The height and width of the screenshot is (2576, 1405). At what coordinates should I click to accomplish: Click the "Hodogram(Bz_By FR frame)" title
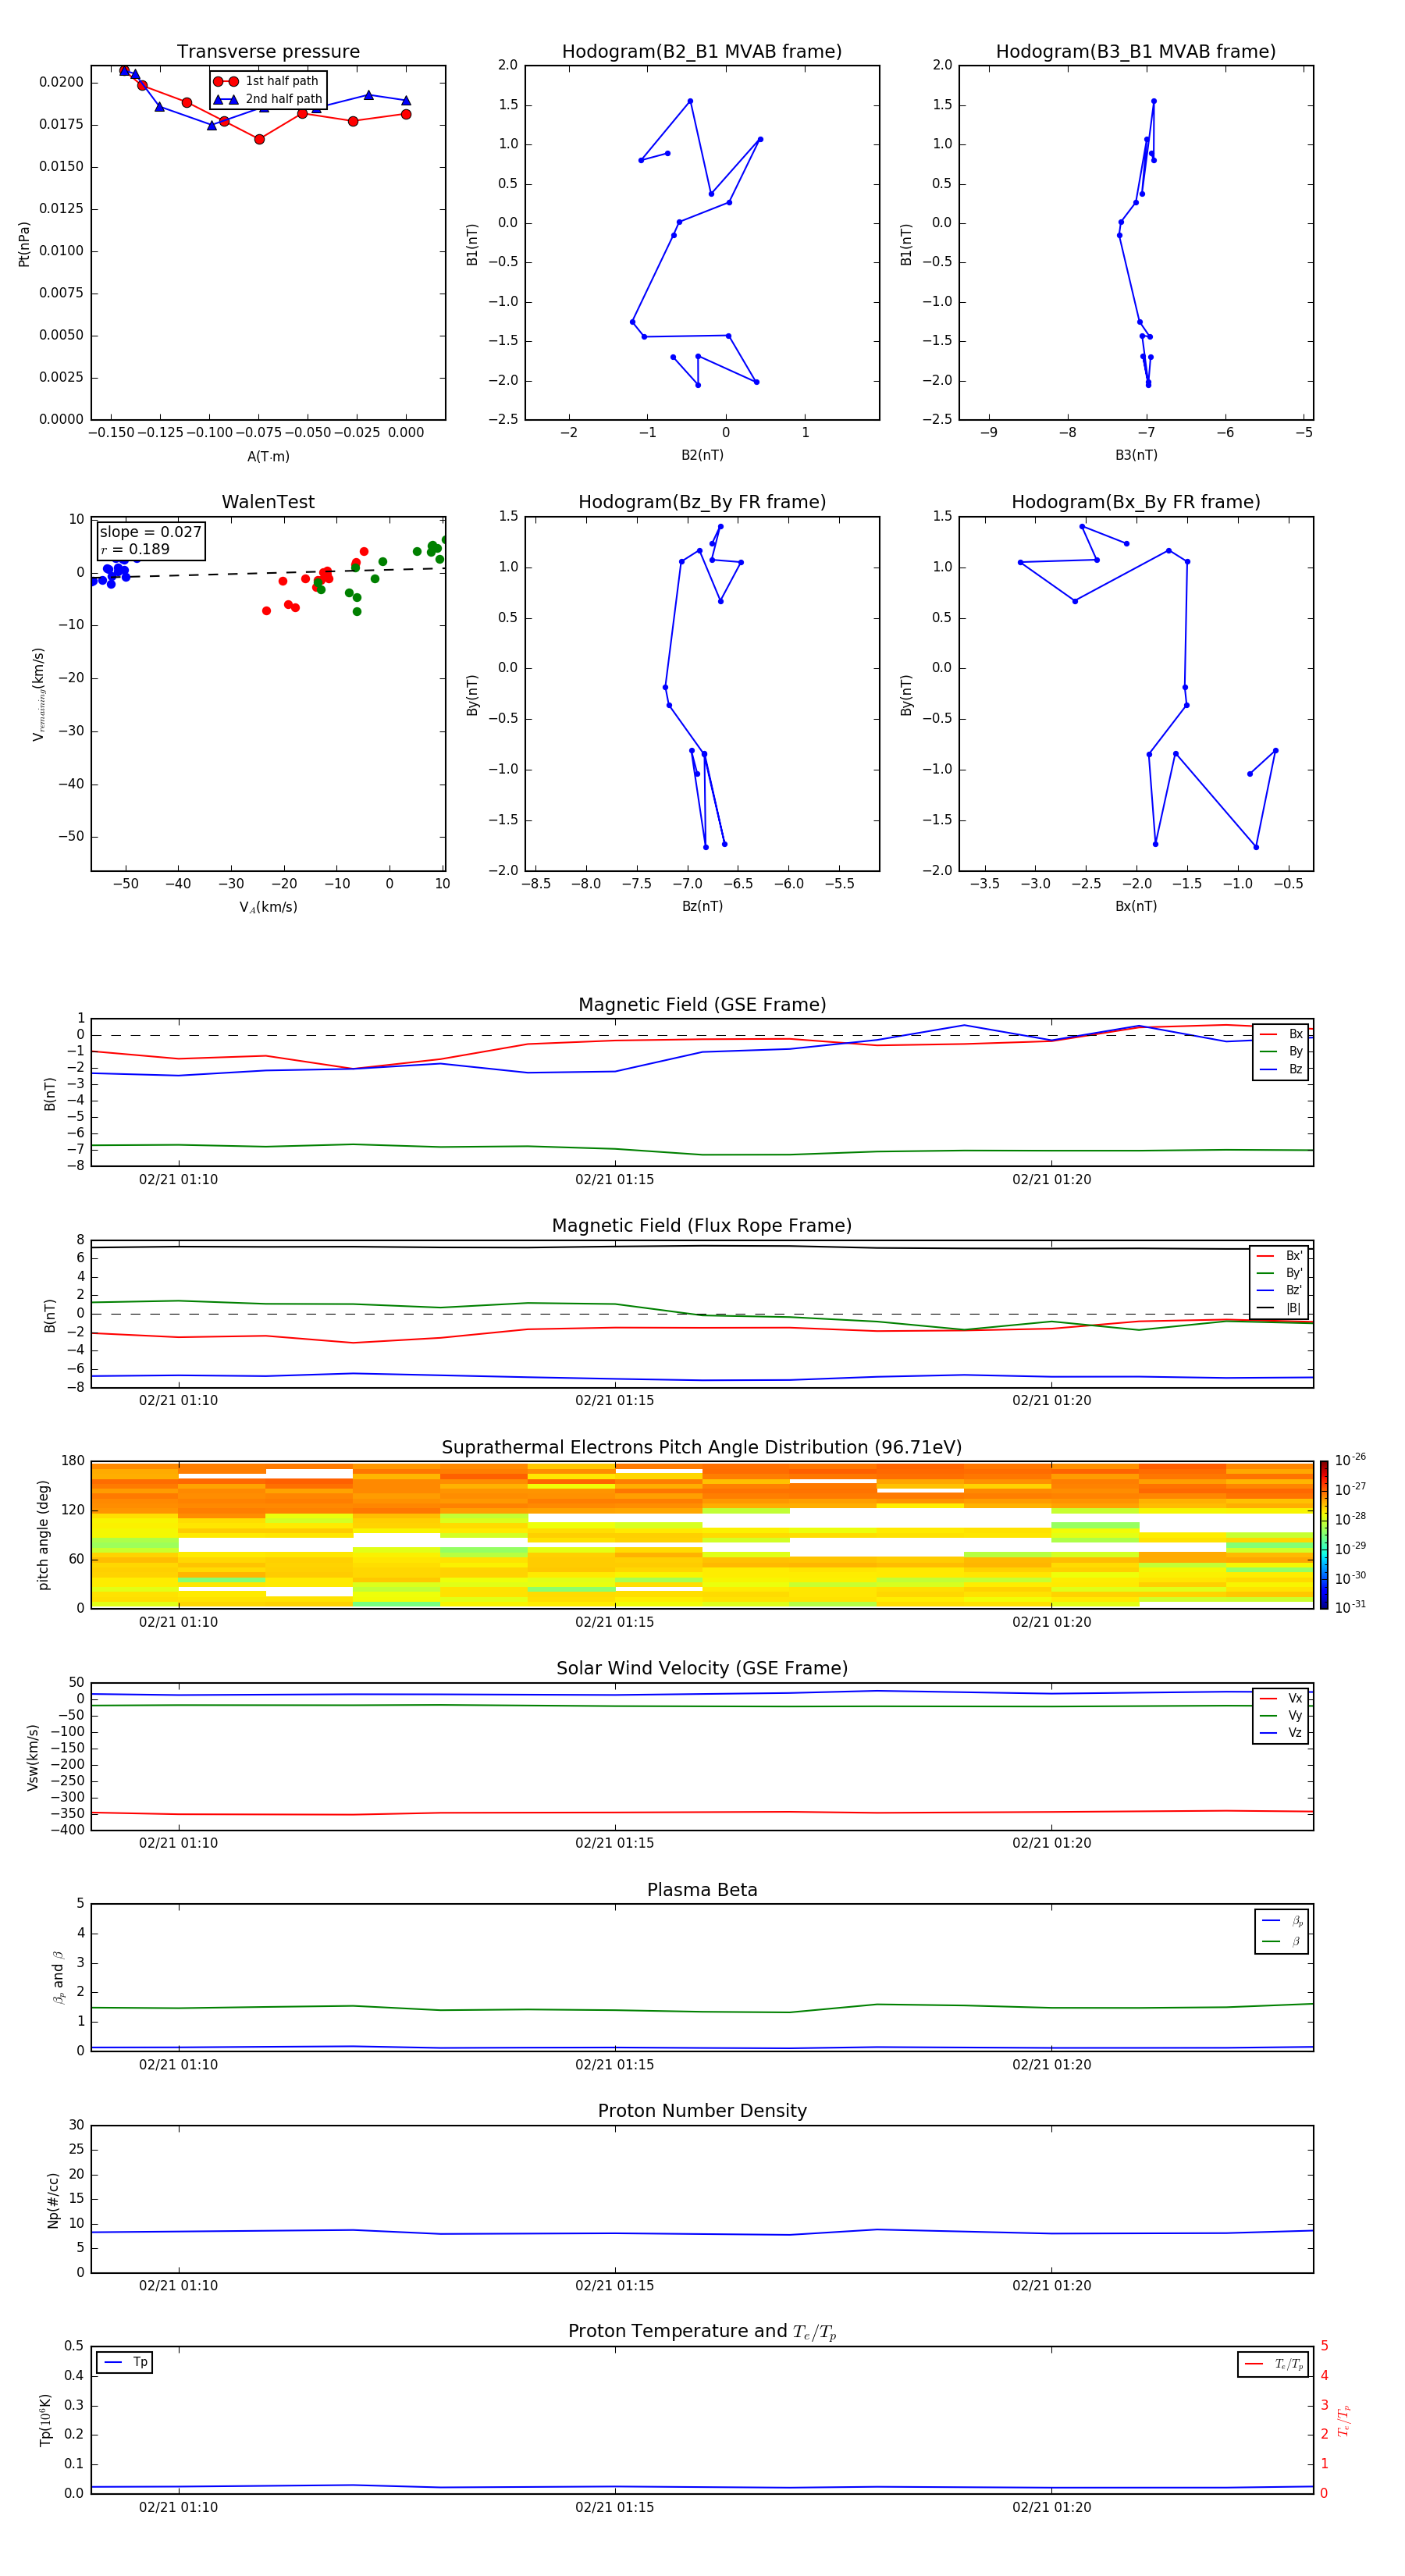(702, 502)
